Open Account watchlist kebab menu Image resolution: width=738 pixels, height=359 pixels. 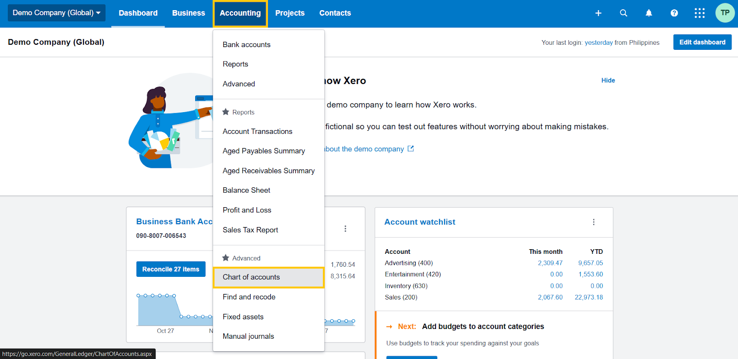click(x=594, y=222)
